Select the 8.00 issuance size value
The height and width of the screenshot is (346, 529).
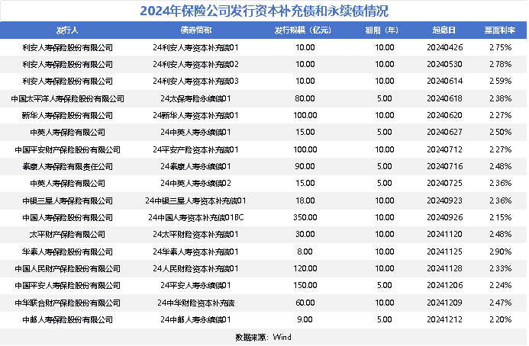point(305,251)
